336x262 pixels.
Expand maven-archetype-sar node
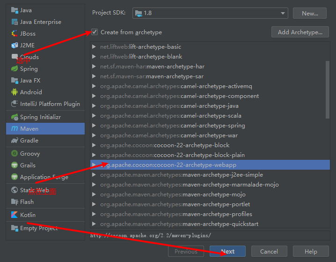94,76
